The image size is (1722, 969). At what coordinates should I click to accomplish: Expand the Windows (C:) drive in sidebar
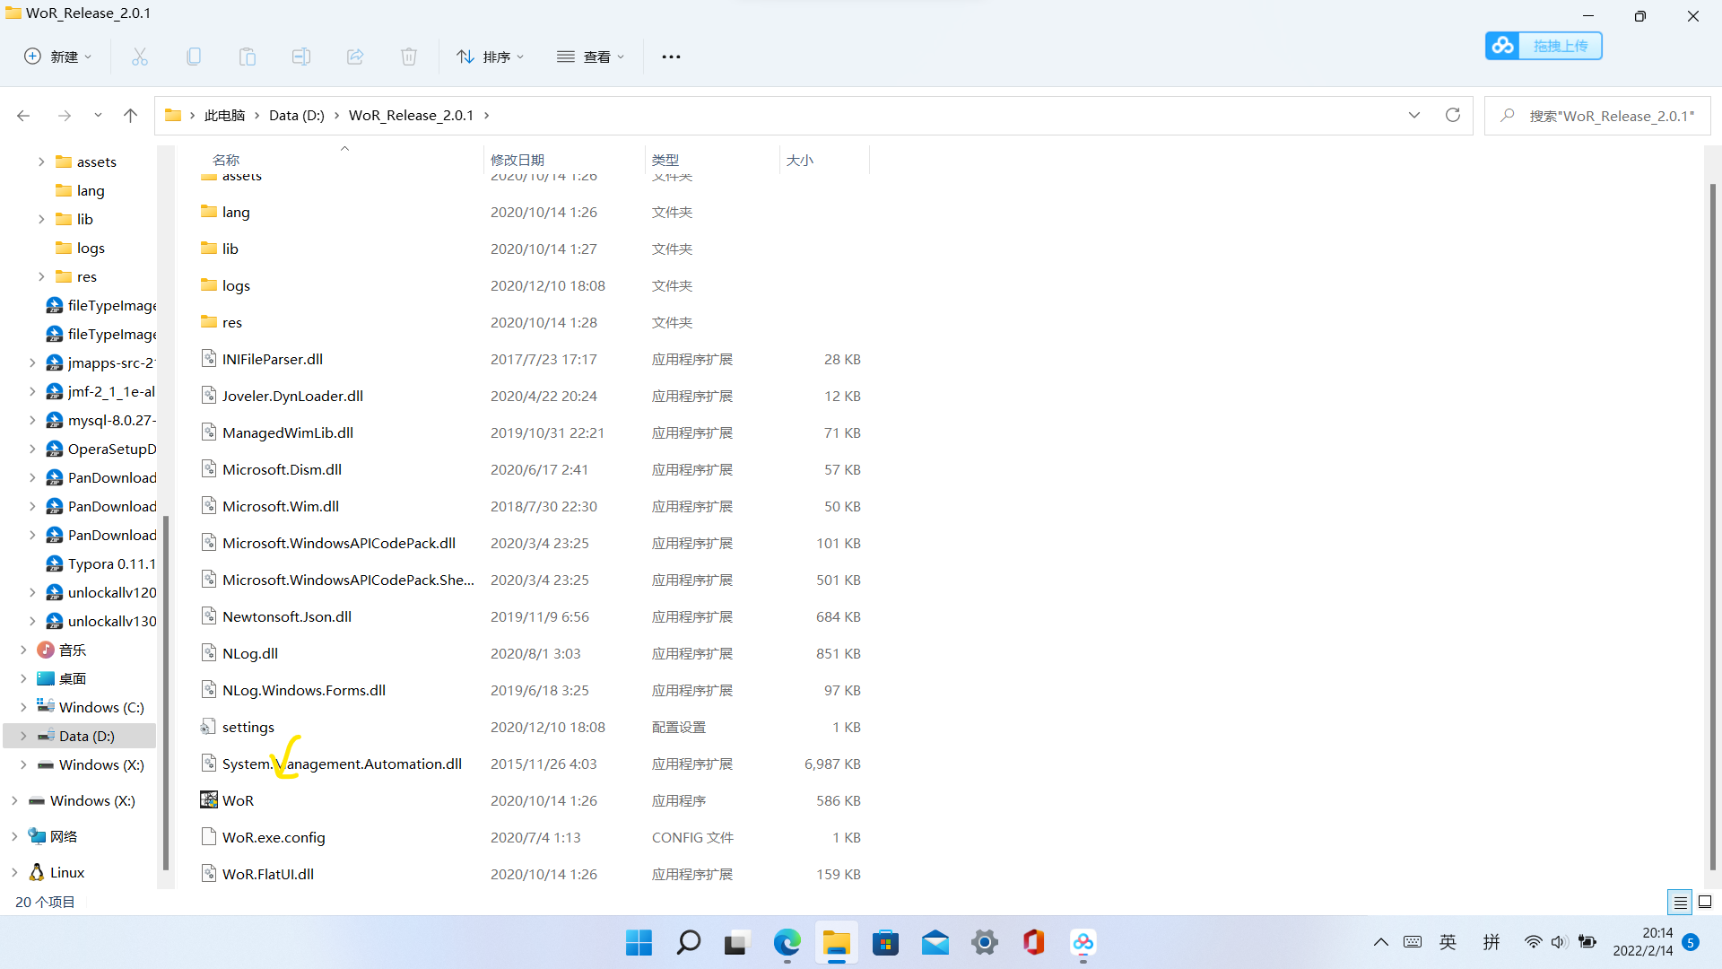tap(24, 707)
